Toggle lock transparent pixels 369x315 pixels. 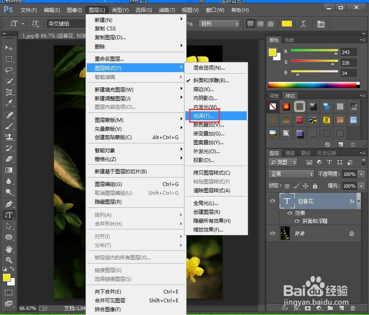pos(287,186)
